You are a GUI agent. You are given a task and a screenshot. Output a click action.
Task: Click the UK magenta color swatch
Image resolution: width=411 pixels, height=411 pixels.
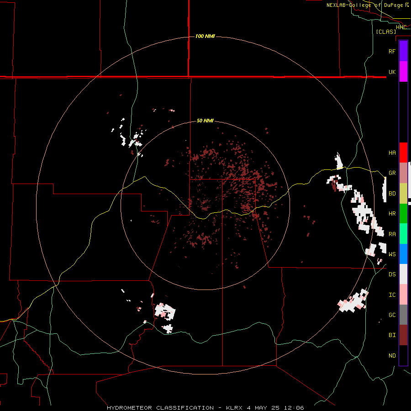tap(403, 72)
